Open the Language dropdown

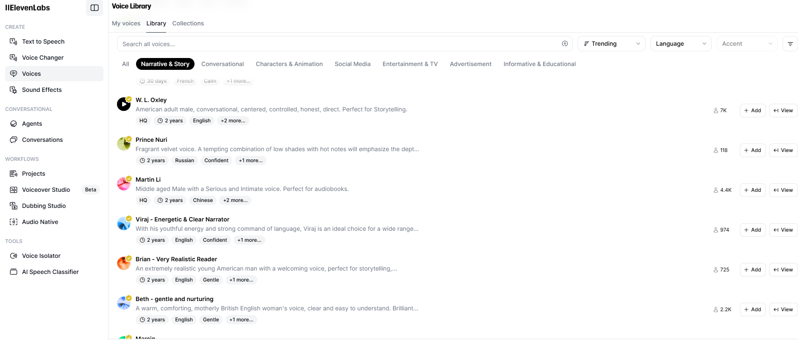pos(681,44)
